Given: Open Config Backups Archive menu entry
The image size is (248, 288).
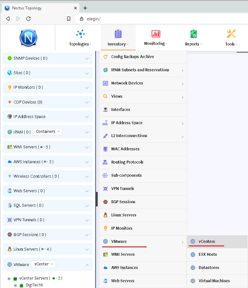Looking at the screenshot, I should [143, 57].
